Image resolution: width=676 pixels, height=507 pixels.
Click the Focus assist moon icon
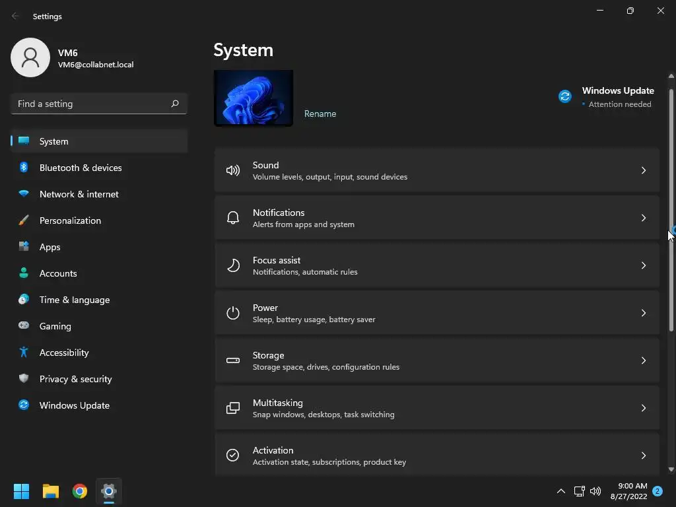233,265
